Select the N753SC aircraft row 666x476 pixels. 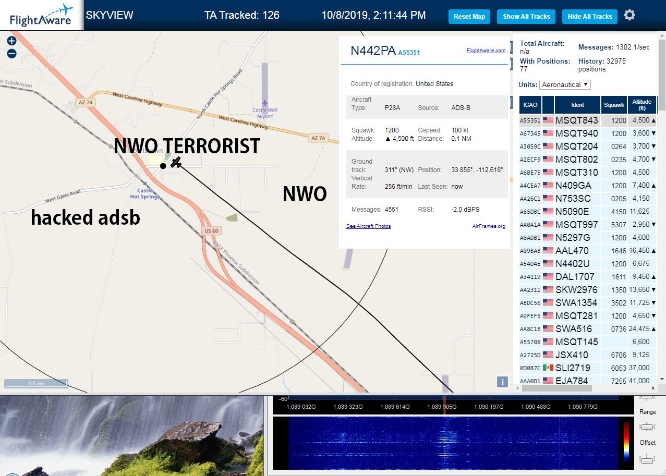coord(588,199)
